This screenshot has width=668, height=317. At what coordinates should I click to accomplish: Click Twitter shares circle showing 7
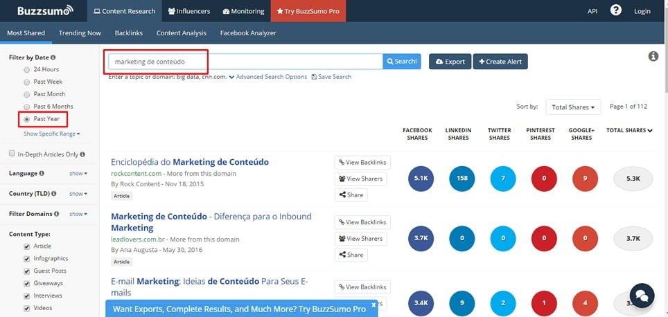click(503, 179)
